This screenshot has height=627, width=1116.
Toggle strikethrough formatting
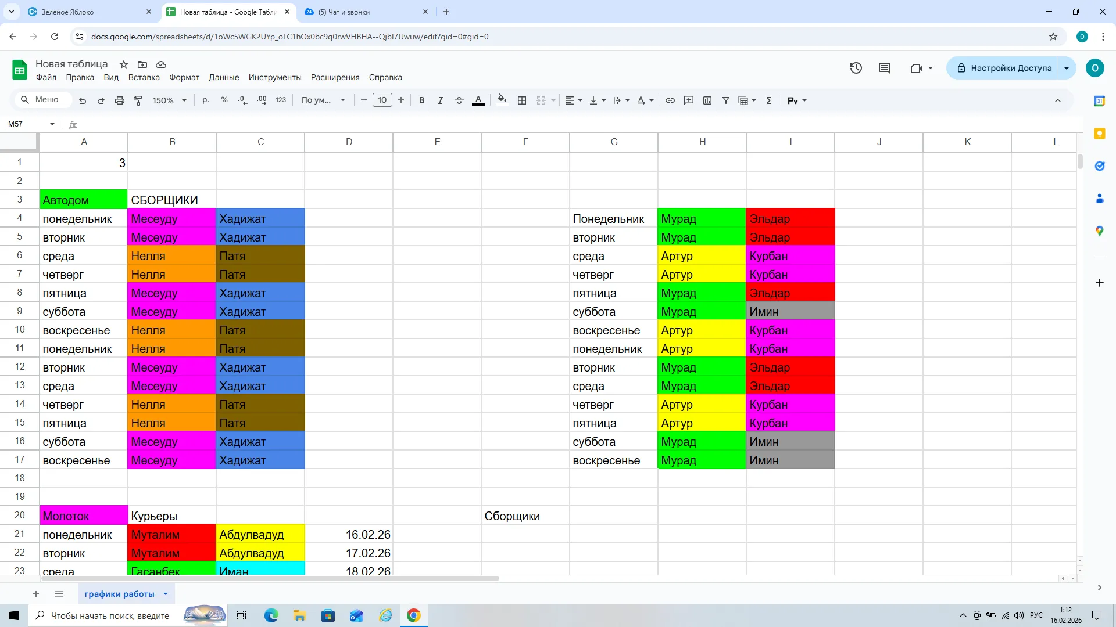459,100
